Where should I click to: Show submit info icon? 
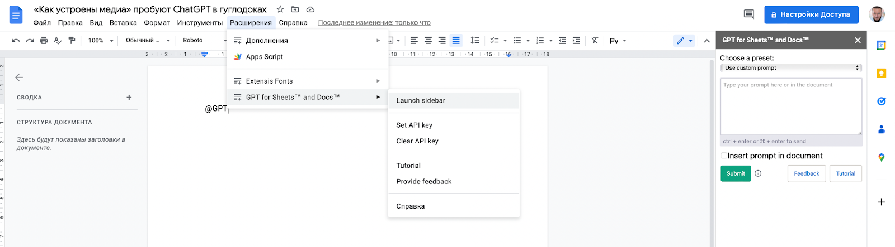[758, 173]
